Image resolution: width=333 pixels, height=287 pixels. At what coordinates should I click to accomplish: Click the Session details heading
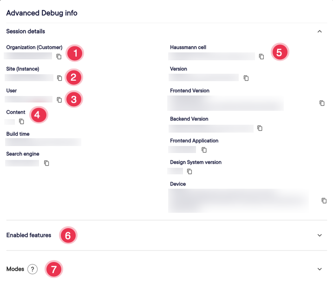(26, 32)
